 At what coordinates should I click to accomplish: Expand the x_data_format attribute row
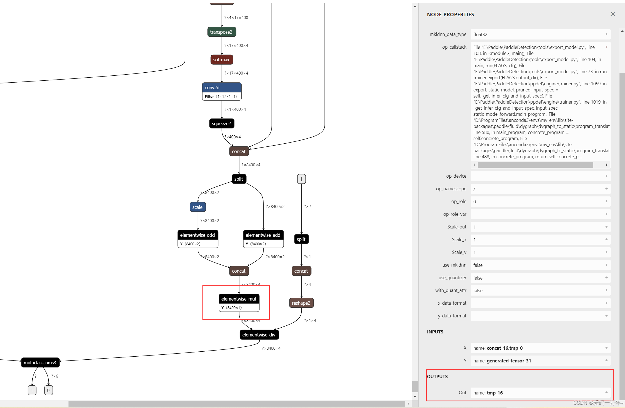click(x=606, y=303)
